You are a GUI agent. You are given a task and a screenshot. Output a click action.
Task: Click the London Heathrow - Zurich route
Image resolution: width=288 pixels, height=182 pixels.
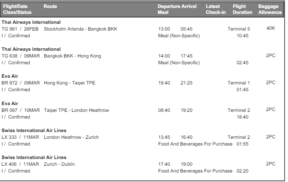click(71, 137)
